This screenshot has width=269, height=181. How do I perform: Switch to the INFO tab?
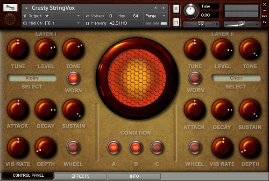pos(134,176)
